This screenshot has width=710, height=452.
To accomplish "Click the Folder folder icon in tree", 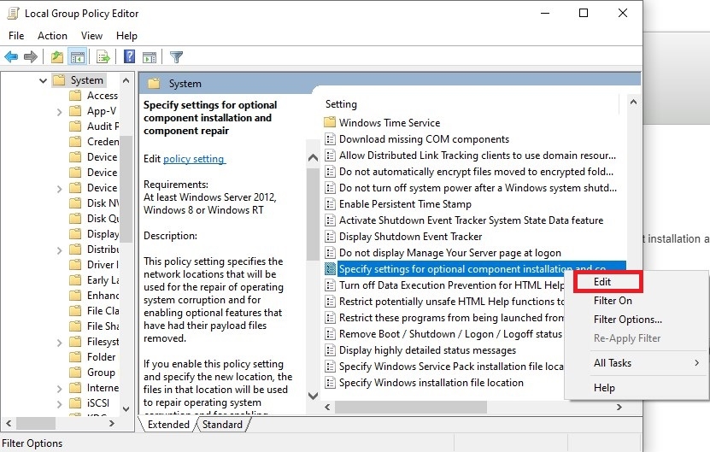I will [x=75, y=357].
